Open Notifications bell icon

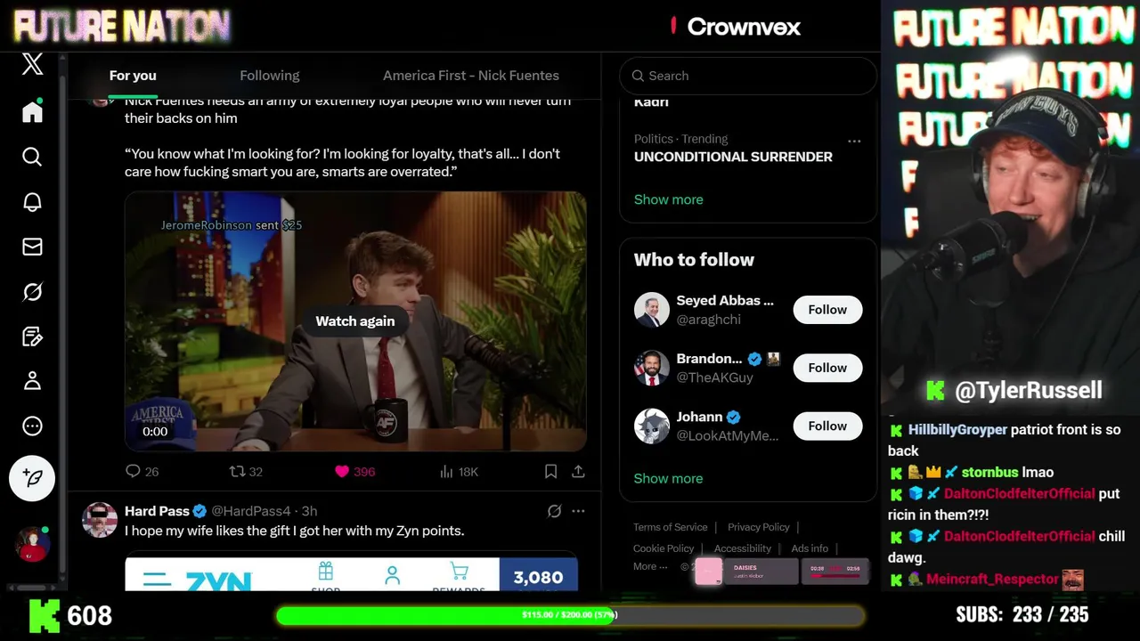tap(32, 202)
